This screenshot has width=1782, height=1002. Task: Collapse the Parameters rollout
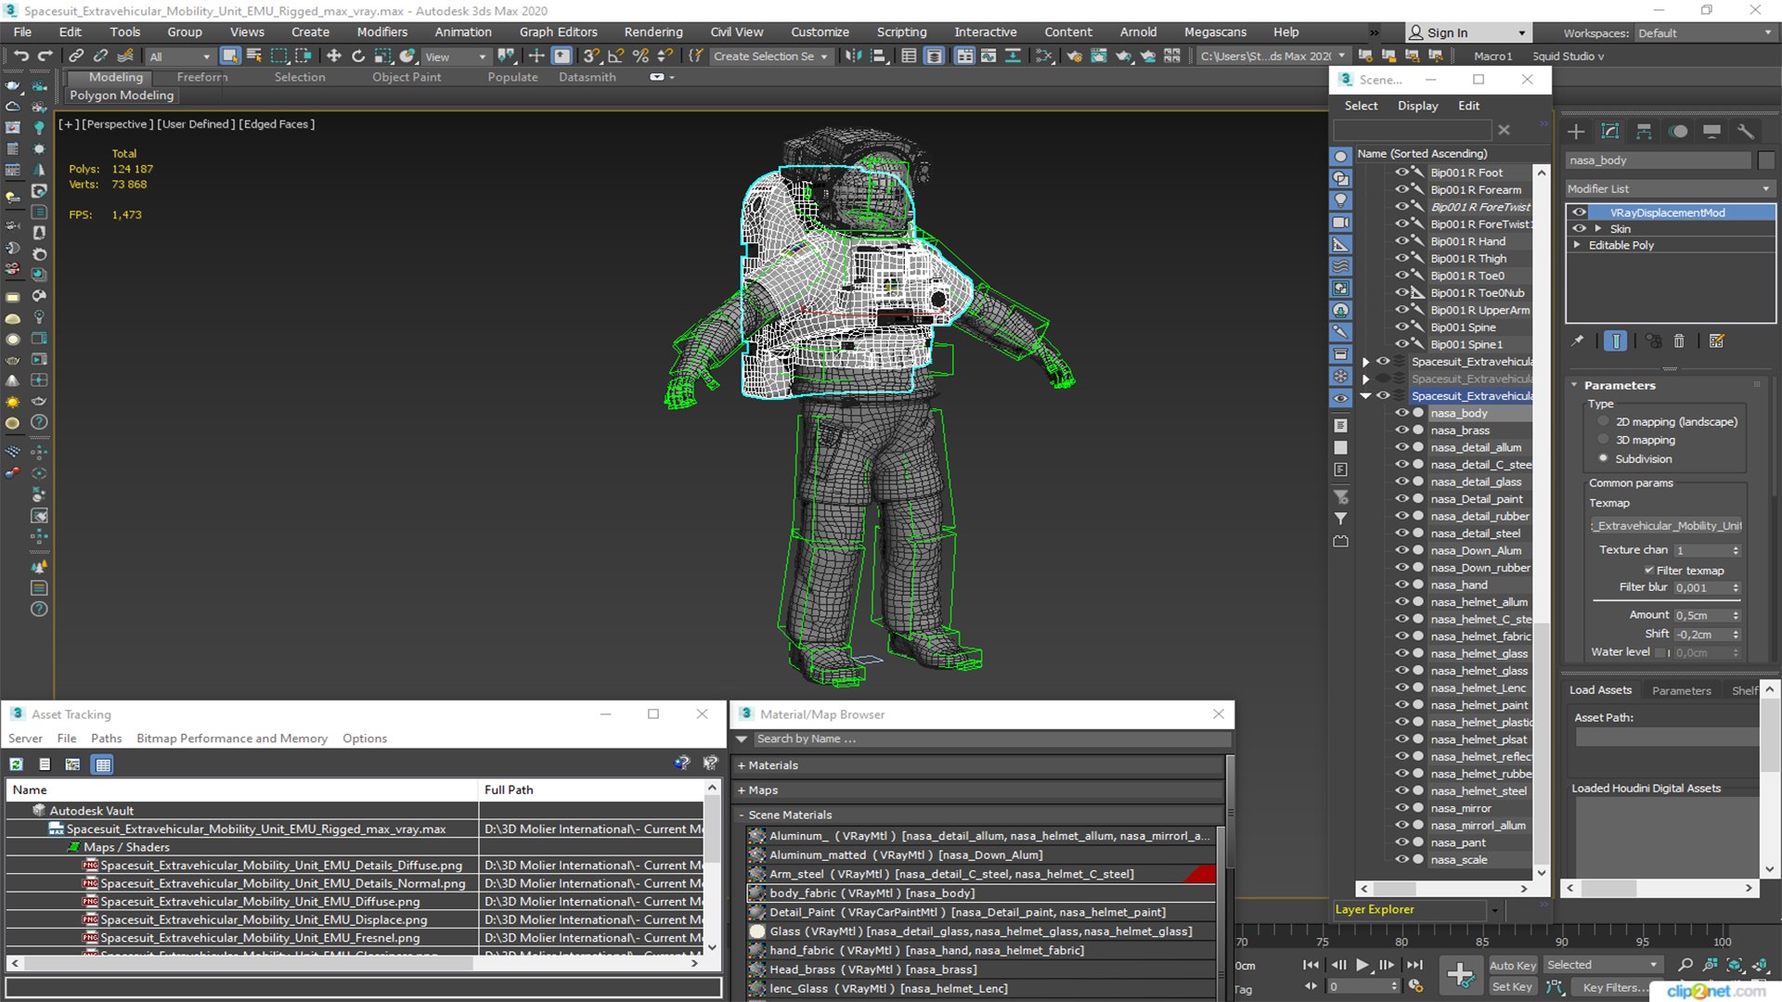tap(1619, 385)
